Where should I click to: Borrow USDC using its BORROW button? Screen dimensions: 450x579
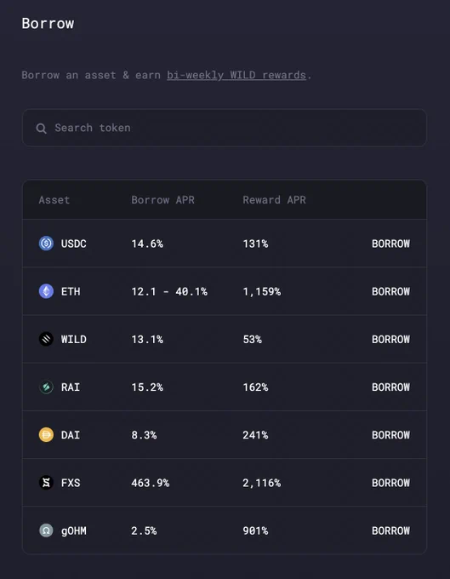[x=390, y=244]
